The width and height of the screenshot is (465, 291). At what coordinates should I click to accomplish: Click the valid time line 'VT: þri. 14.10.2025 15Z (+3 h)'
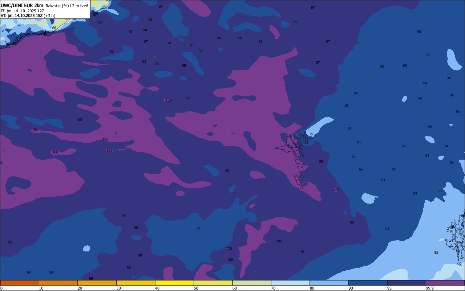pos(28,15)
